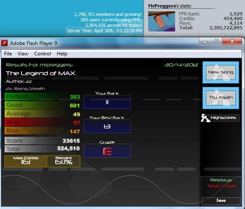Click the Highscores dancer icon
245x209 pixels.
click(x=205, y=118)
